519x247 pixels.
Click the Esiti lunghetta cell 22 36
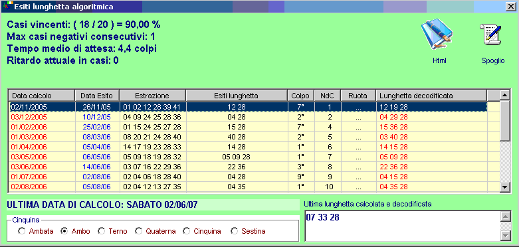pyautogui.click(x=237, y=167)
